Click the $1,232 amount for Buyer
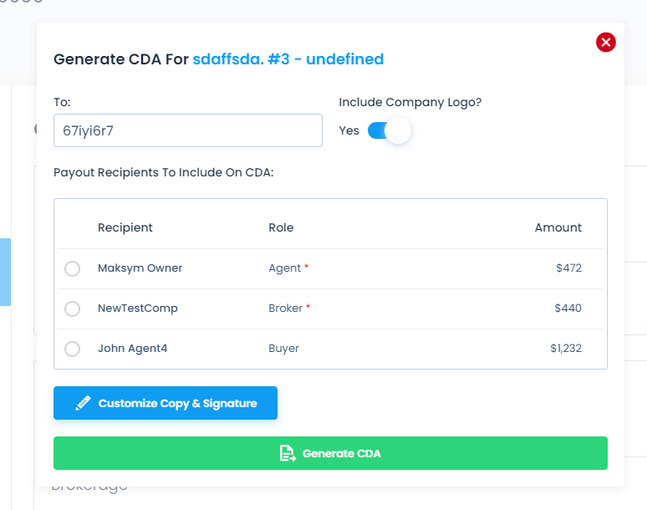The image size is (647, 510). (566, 349)
